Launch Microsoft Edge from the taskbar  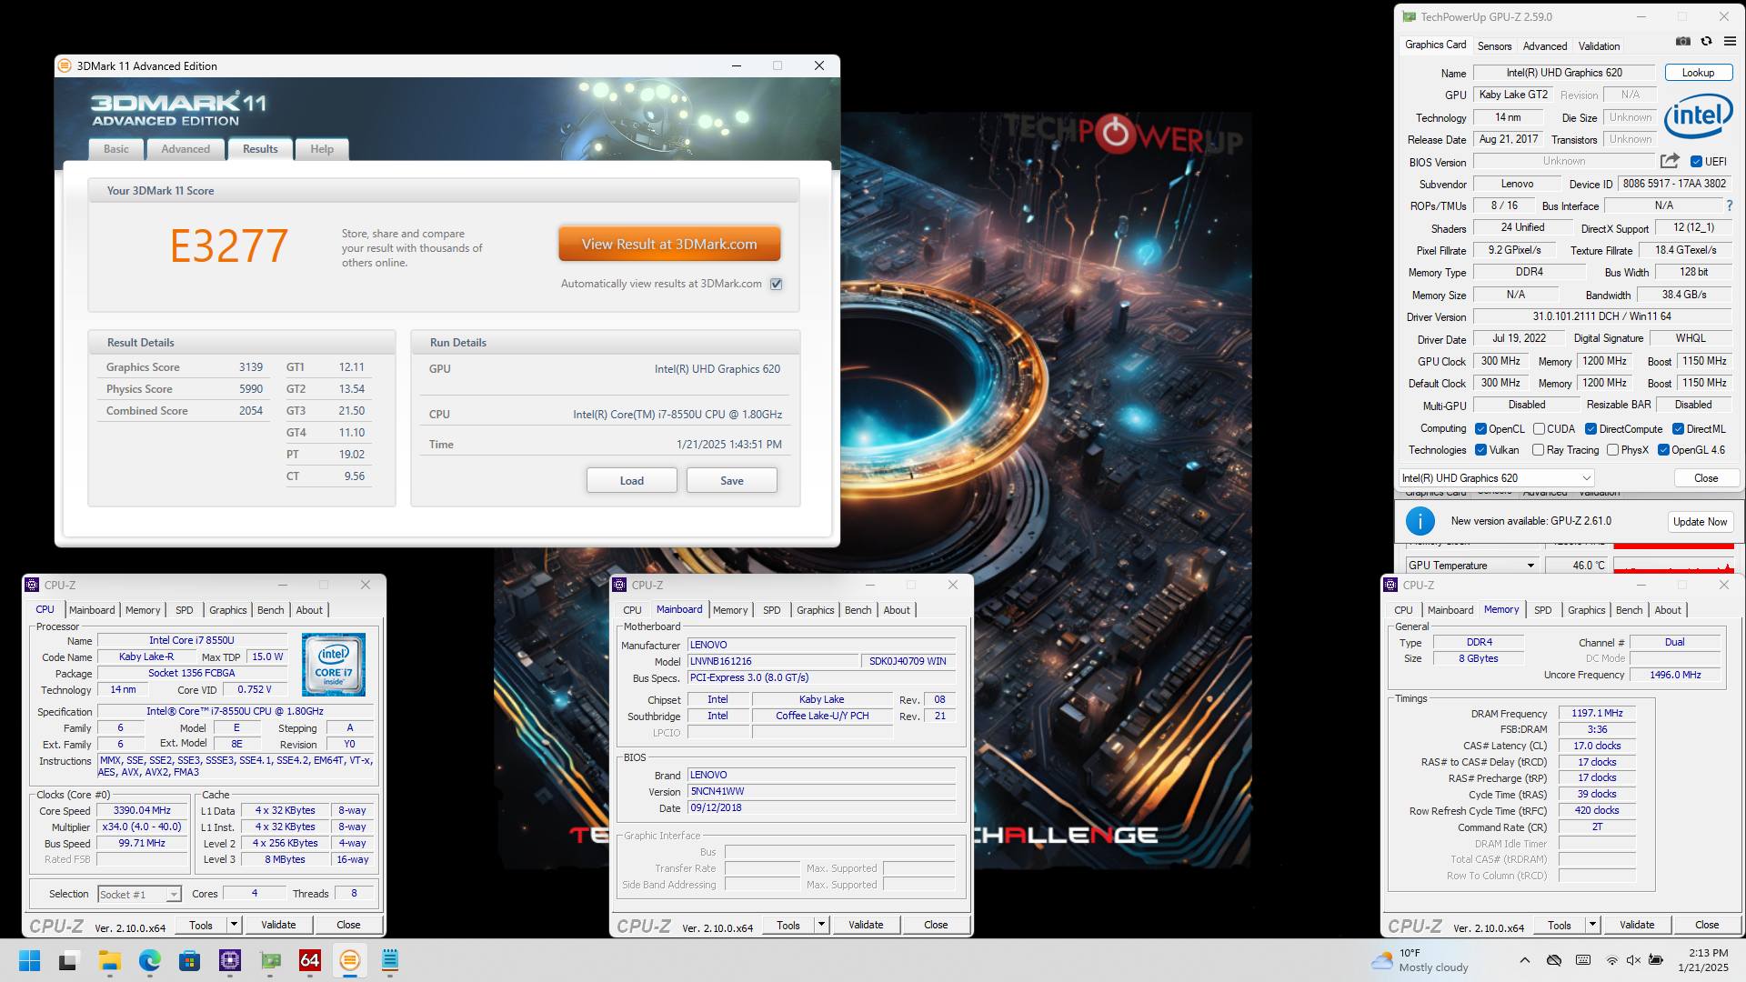tap(150, 960)
